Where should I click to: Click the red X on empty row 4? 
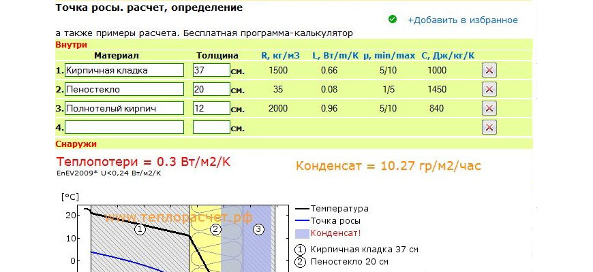click(489, 127)
